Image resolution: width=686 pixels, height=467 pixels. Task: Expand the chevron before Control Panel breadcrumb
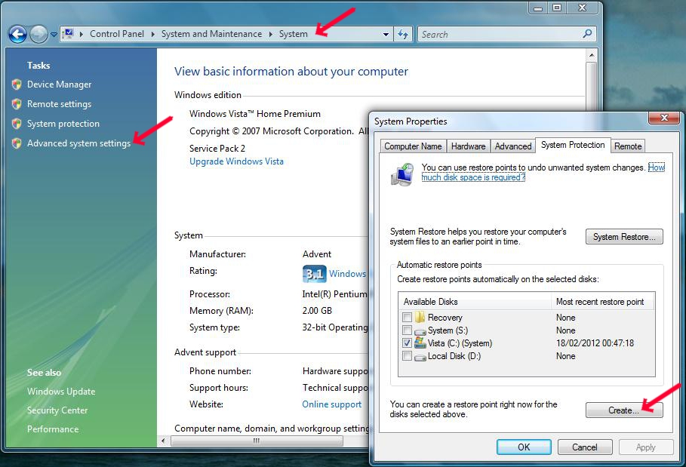(81, 34)
